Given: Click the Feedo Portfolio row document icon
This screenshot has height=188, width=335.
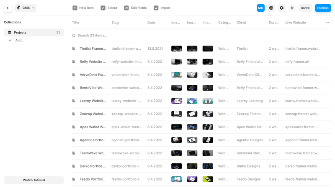Looking at the screenshot, I should point(74,179).
